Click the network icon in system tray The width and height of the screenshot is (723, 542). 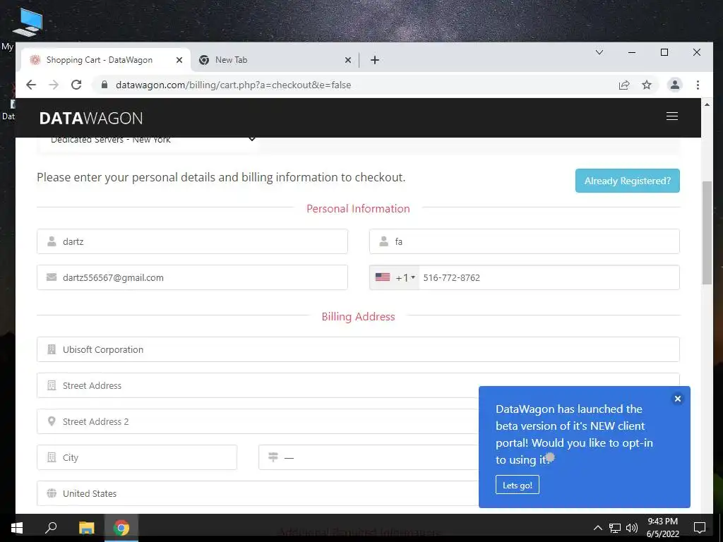[x=615, y=528]
